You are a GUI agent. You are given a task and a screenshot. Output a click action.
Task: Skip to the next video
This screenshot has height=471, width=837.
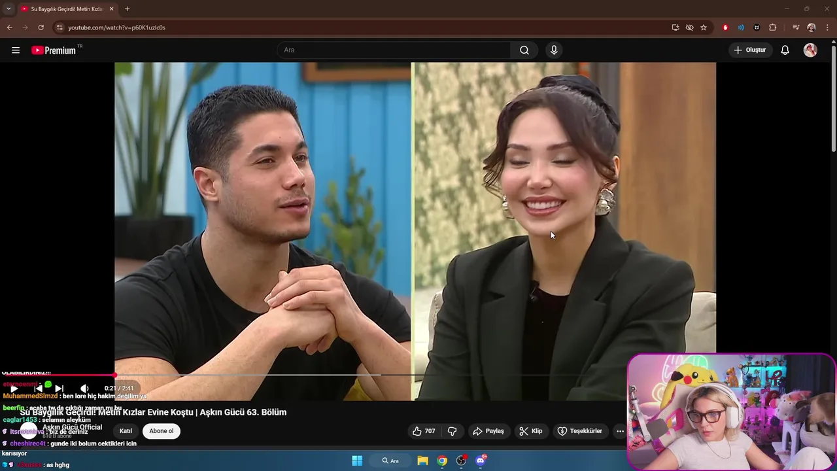pos(60,389)
